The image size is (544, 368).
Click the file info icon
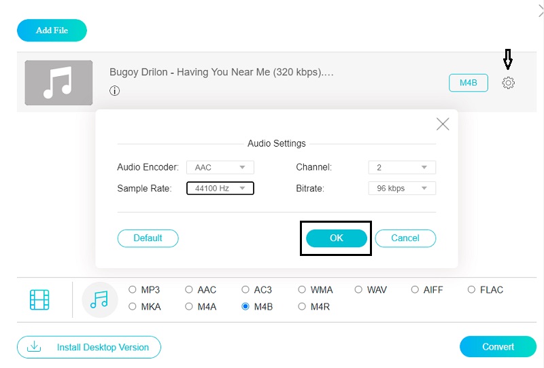[115, 91]
